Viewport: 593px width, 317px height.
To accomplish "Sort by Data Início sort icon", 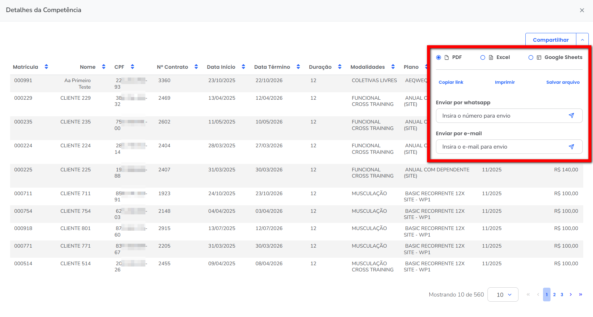I will 243,67.
